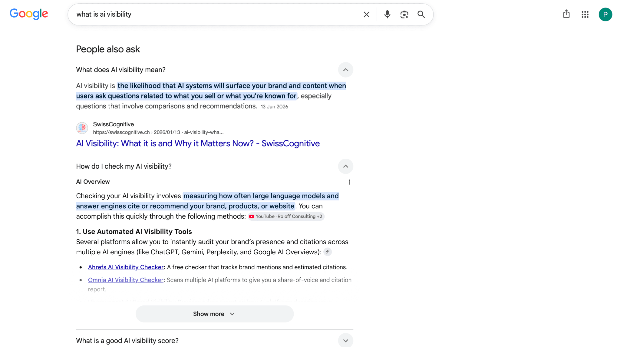Open the Omnia AI Visibility Checker link

[x=126, y=280]
